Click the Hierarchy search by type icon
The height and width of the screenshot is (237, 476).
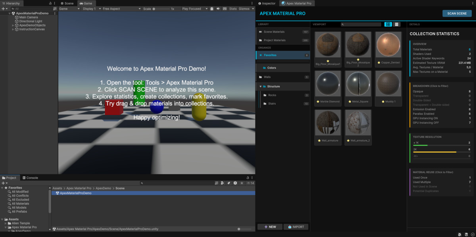coord(55,8)
